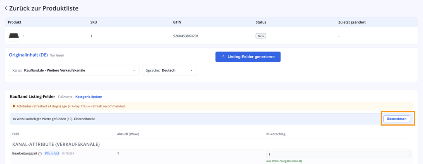Click the Pflichtfeld badge
Screen dimensions: 423x164
pyautogui.click(x=52, y=154)
